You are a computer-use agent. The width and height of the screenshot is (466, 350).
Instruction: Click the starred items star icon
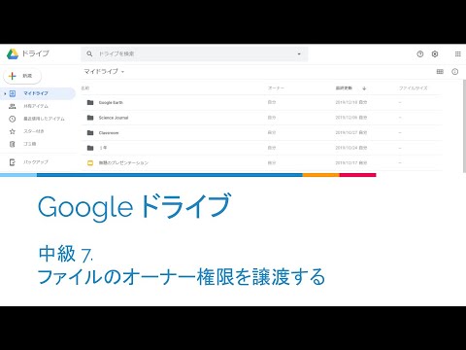tap(13, 131)
